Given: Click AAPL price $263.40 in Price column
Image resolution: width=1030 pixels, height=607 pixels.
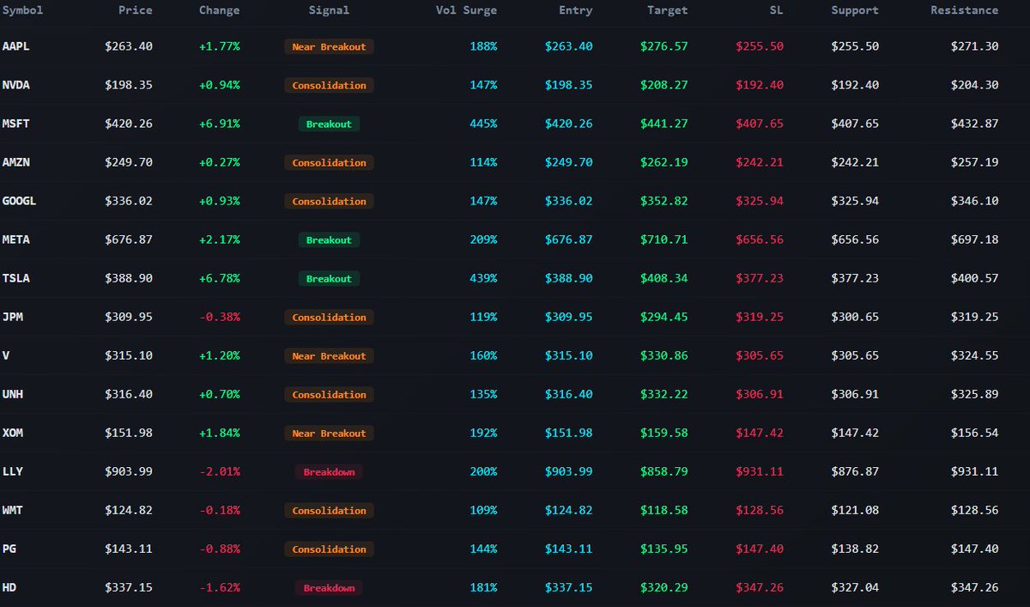Looking at the screenshot, I should pos(129,46).
